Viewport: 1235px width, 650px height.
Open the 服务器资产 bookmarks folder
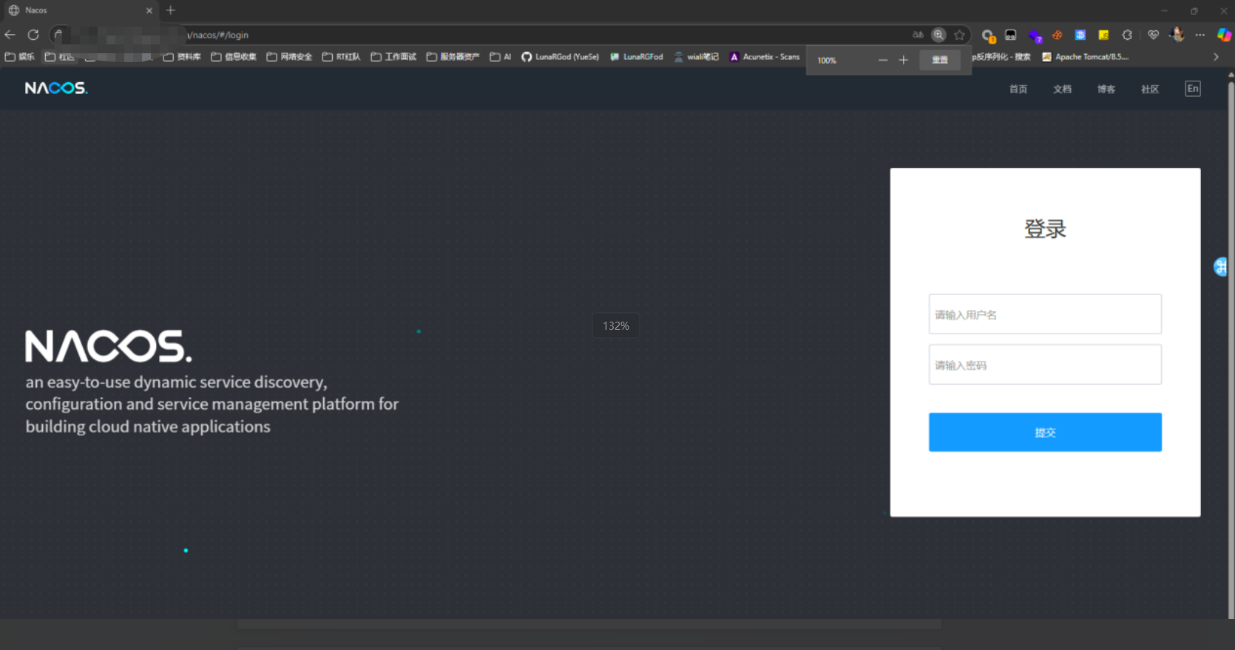coord(453,57)
